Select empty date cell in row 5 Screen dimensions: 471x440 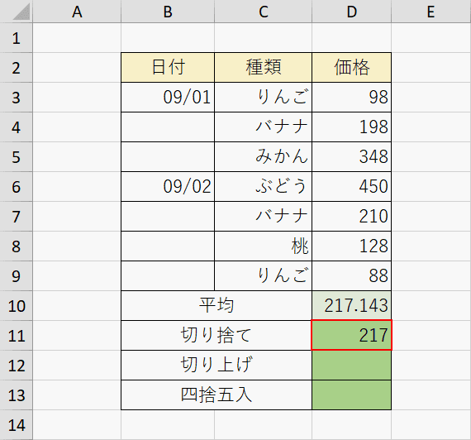point(168,157)
